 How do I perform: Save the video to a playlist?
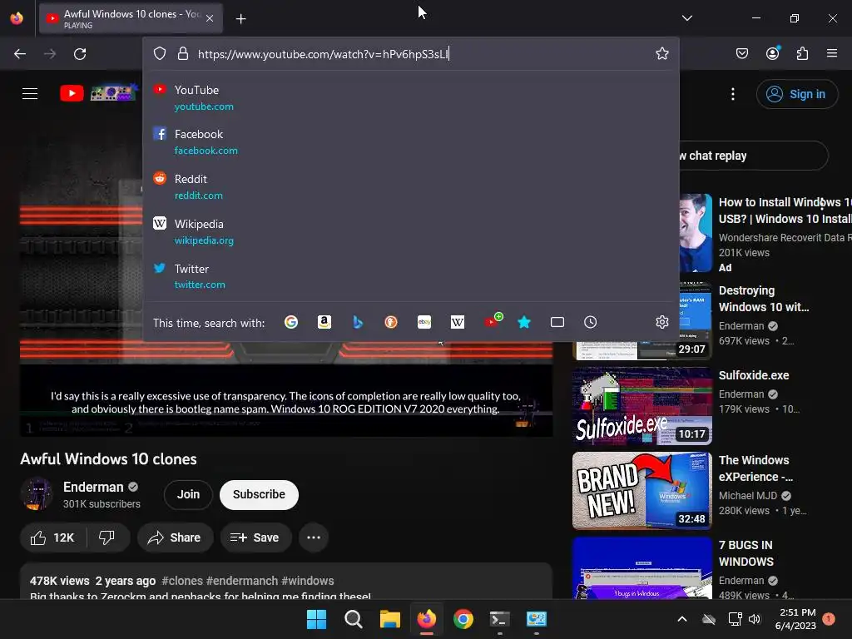tap(256, 537)
